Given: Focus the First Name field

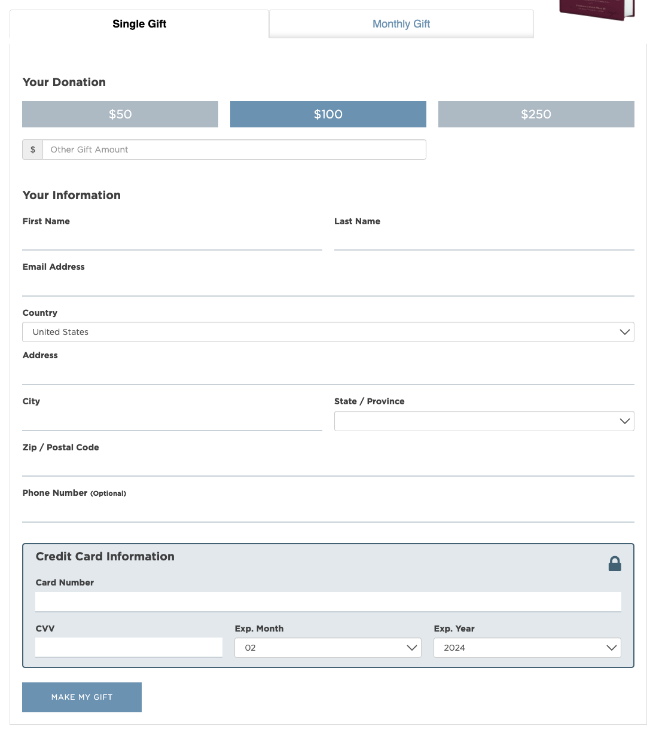Looking at the screenshot, I should (x=172, y=240).
